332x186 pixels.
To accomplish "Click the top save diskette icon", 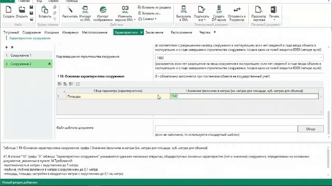I will tap(31, 7).
